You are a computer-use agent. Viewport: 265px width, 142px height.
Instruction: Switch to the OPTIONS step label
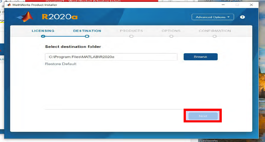tap(171, 31)
